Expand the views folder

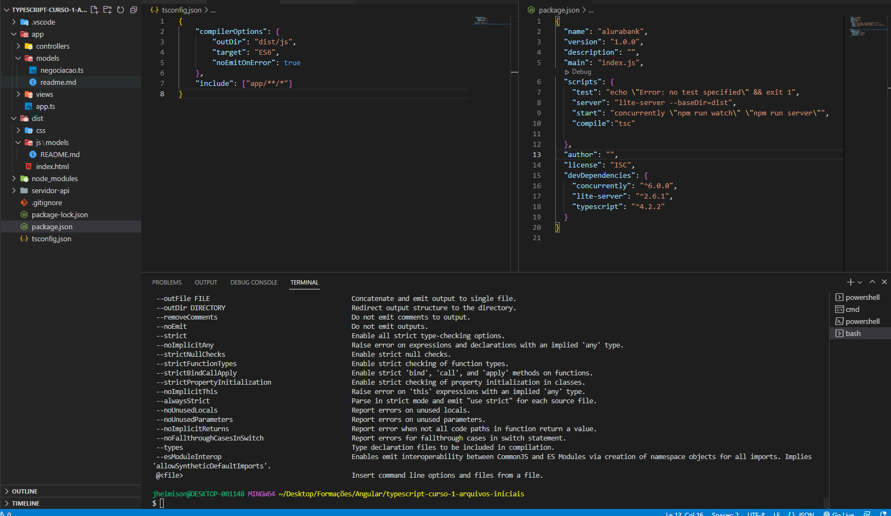pyautogui.click(x=71, y=94)
